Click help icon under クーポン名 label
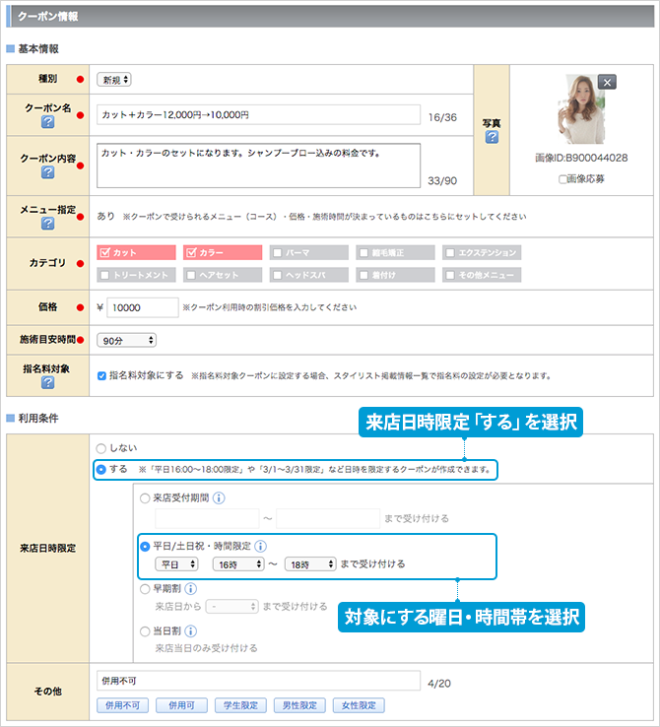 [x=47, y=122]
